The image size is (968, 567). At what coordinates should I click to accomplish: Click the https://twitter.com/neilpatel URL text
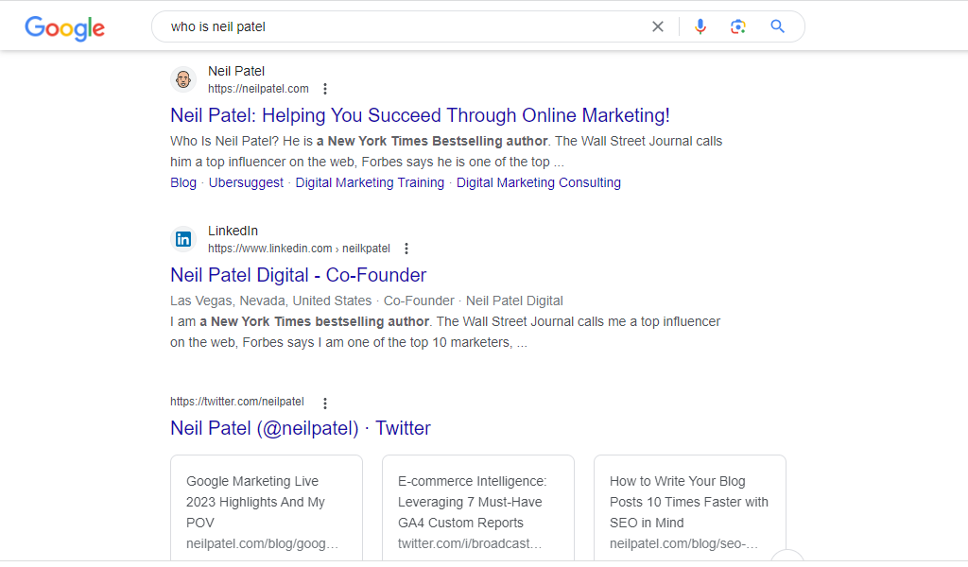point(237,402)
